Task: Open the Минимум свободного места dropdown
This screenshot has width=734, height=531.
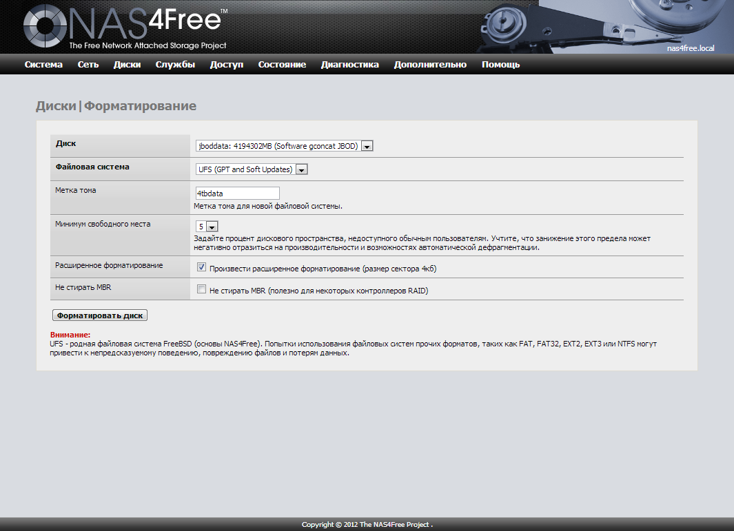Action: point(207,227)
